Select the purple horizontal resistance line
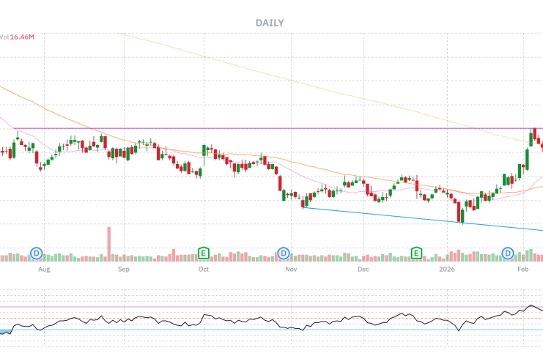This screenshot has width=543, height=356. click(220, 128)
